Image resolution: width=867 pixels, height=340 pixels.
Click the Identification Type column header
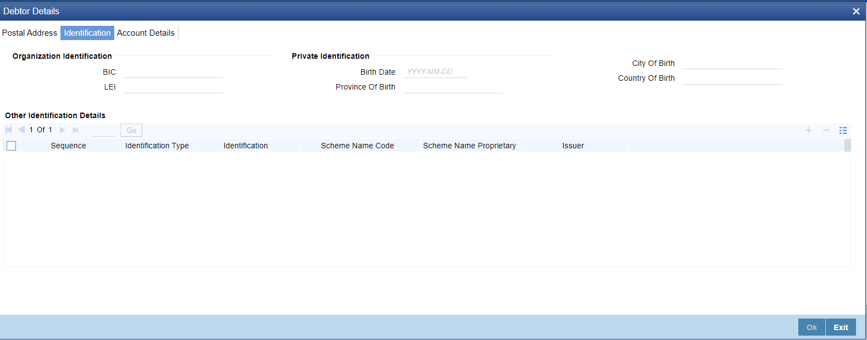pos(157,146)
